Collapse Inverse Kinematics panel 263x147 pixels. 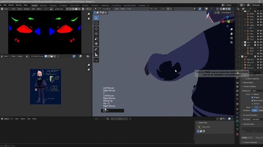(x=250, y=115)
